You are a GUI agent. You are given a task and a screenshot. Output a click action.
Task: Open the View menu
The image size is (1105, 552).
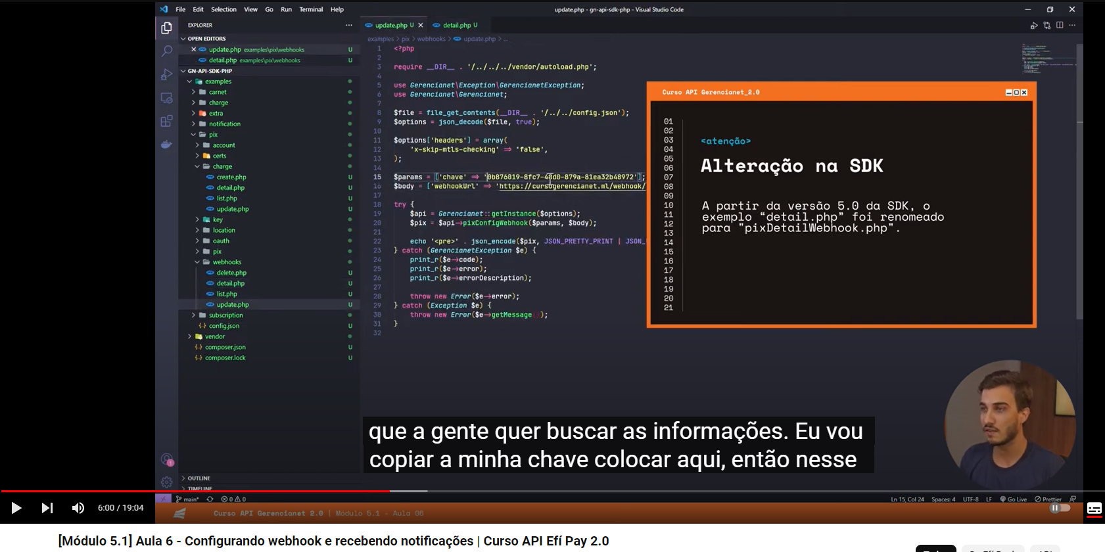[250, 9]
